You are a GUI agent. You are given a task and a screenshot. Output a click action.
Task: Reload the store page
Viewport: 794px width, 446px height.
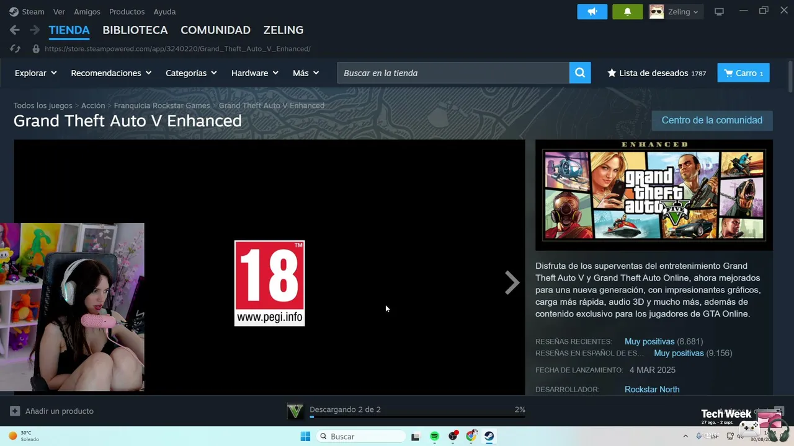pos(16,48)
